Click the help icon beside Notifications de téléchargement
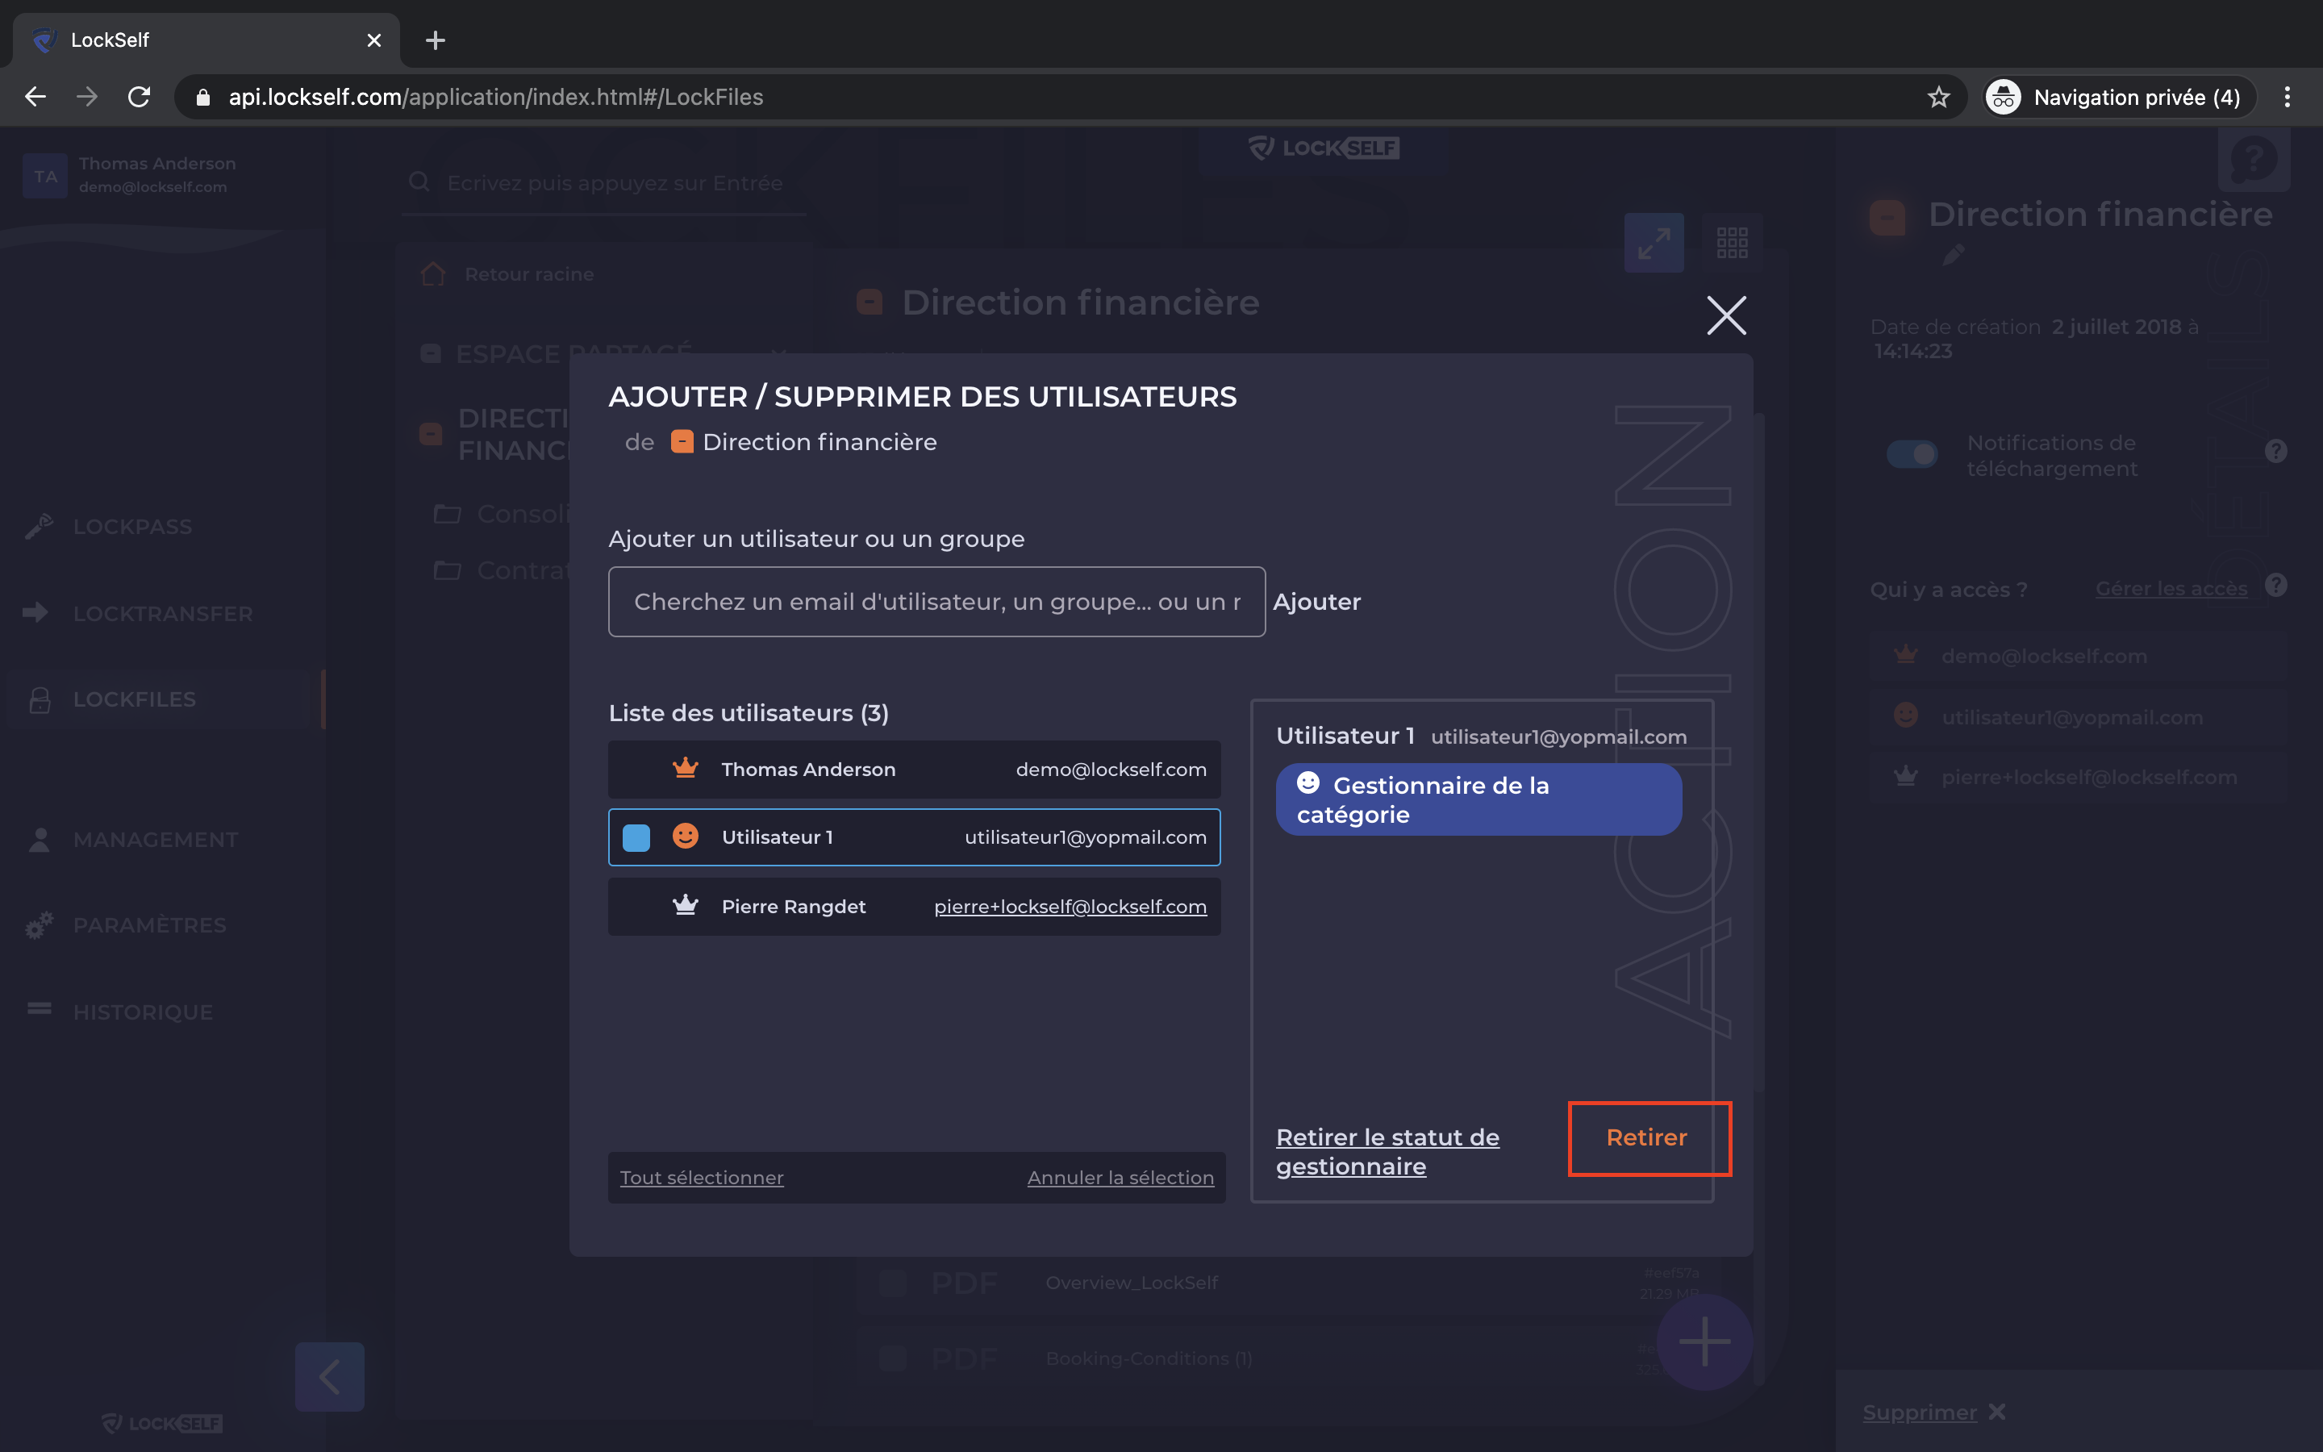The width and height of the screenshot is (2323, 1452). point(2275,452)
